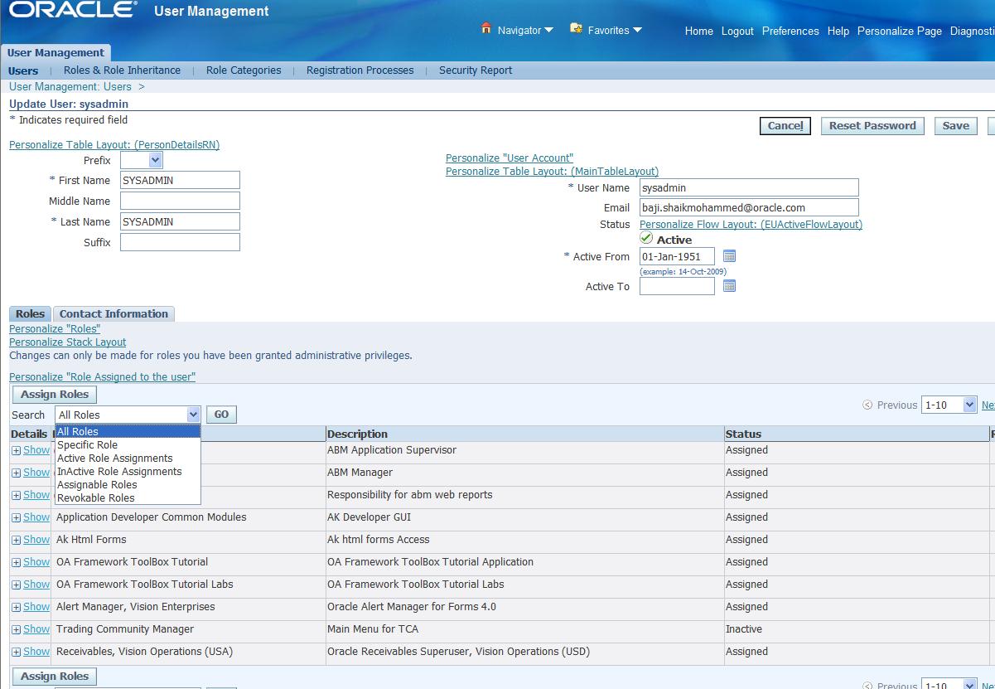The height and width of the screenshot is (689, 995).
Task: Click into the Email field
Action: (749, 207)
